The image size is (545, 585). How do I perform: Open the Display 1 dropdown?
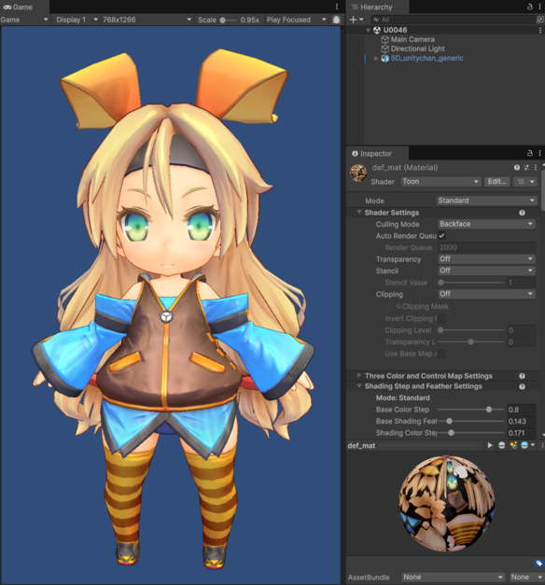point(77,20)
